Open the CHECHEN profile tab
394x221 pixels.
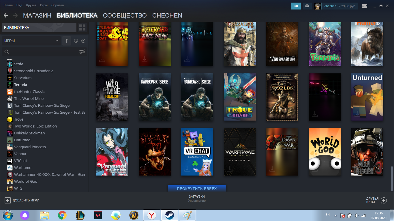coord(167,16)
